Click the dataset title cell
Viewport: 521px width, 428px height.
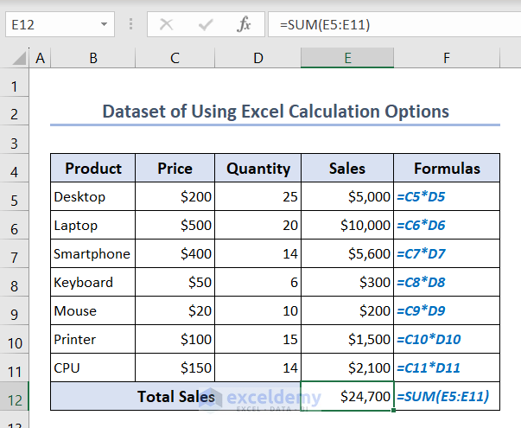click(x=275, y=112)
